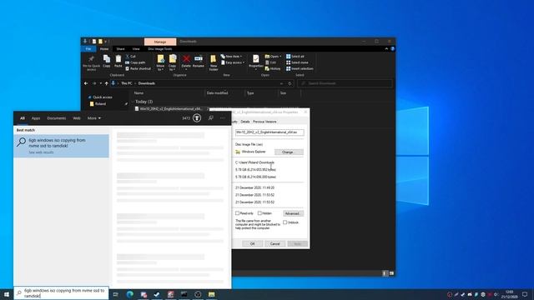Open the Easy access dropdown

coord(232,62)
